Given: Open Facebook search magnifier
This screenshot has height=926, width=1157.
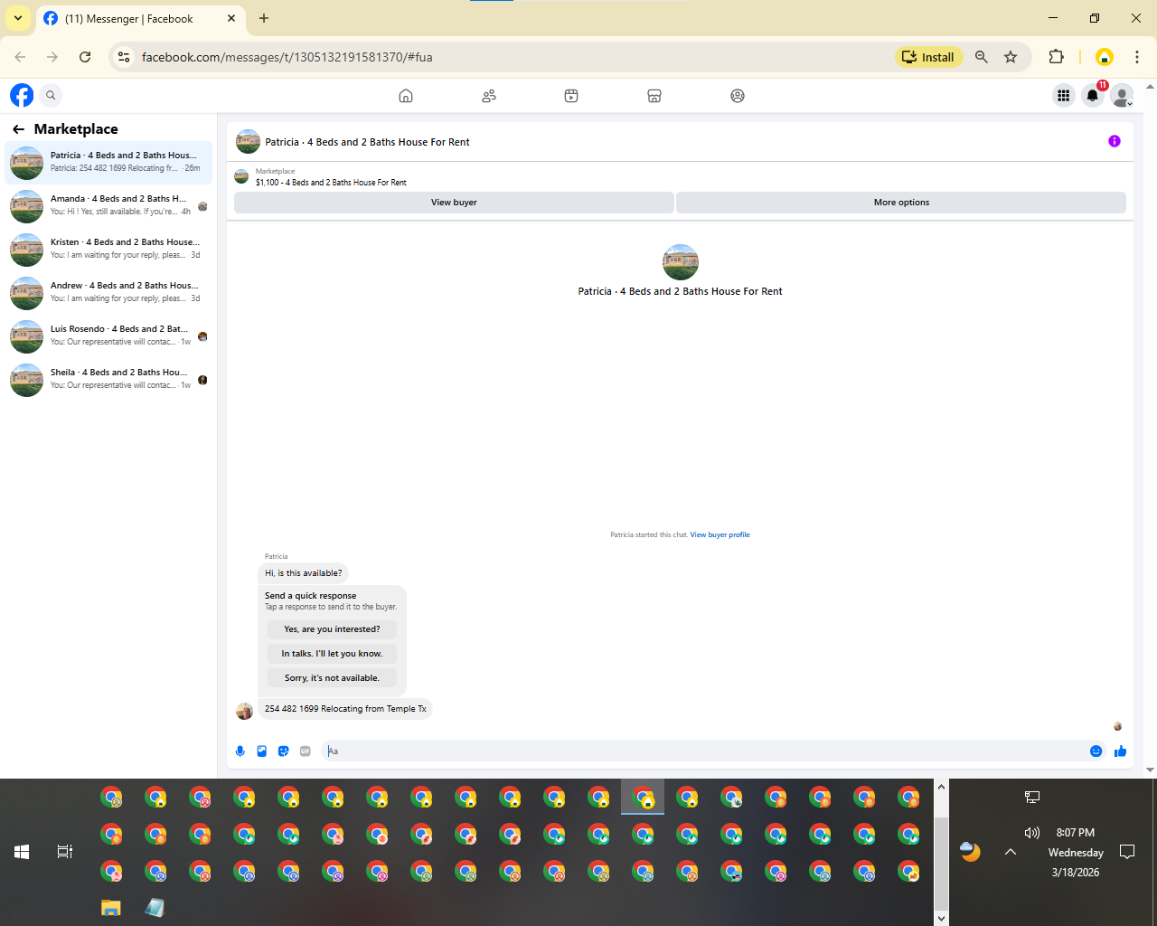Looking at the screenshot, I should (x=51, y=95).
